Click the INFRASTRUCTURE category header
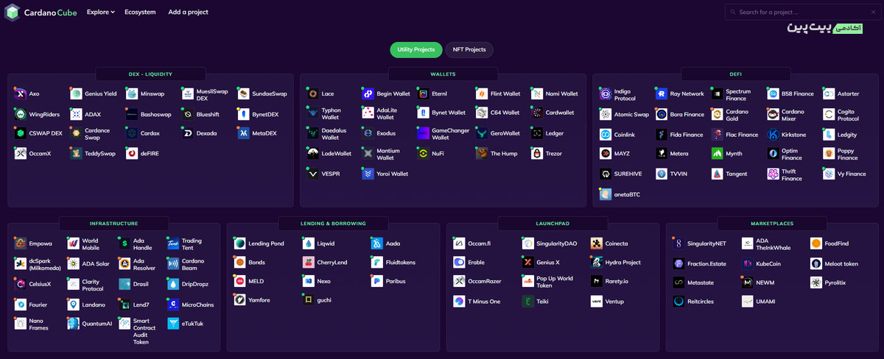Image resolution: width=884 pixels, height=359 pixels. (113, 223)
